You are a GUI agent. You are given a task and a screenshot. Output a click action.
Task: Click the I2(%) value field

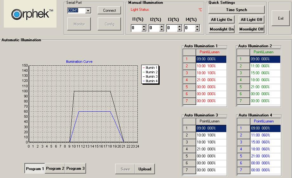tap(154, 28)
